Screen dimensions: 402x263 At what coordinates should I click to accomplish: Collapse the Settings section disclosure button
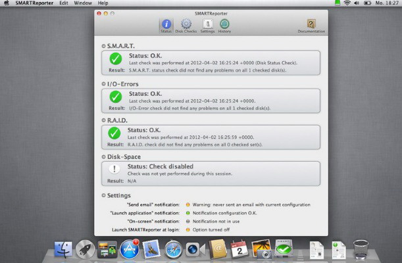point(103,195)
